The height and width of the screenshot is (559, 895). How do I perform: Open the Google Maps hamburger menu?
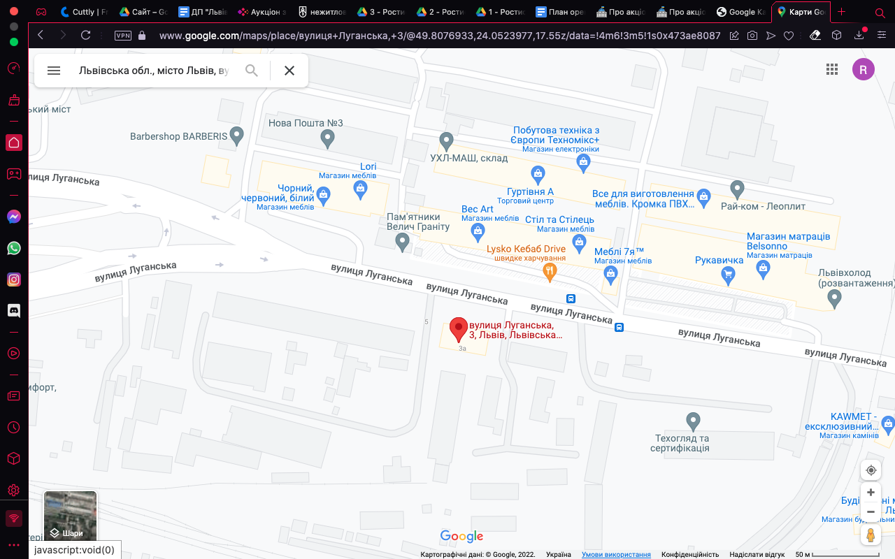pyautogui.click(x=54, y=71)
